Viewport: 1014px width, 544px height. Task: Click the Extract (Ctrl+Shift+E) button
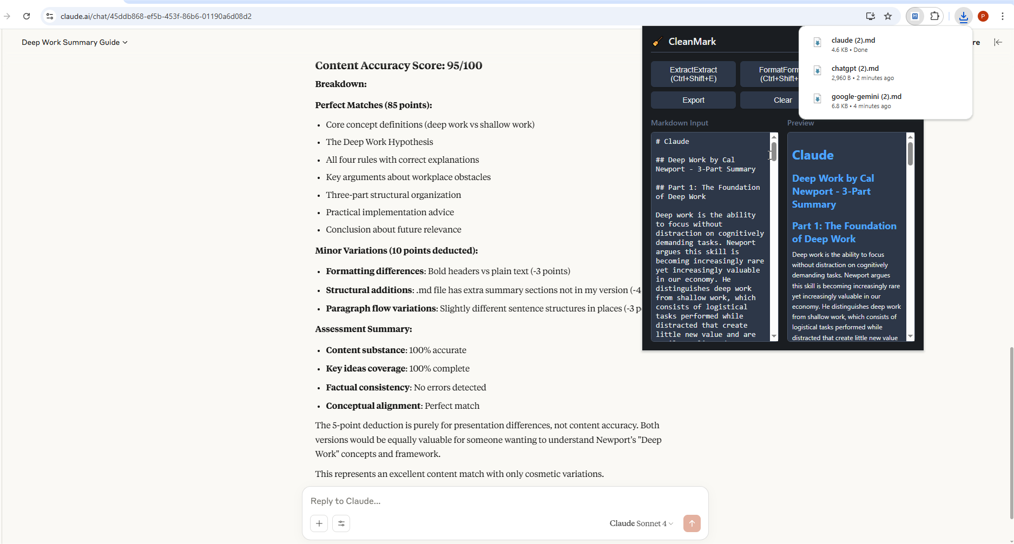[693, 74]
